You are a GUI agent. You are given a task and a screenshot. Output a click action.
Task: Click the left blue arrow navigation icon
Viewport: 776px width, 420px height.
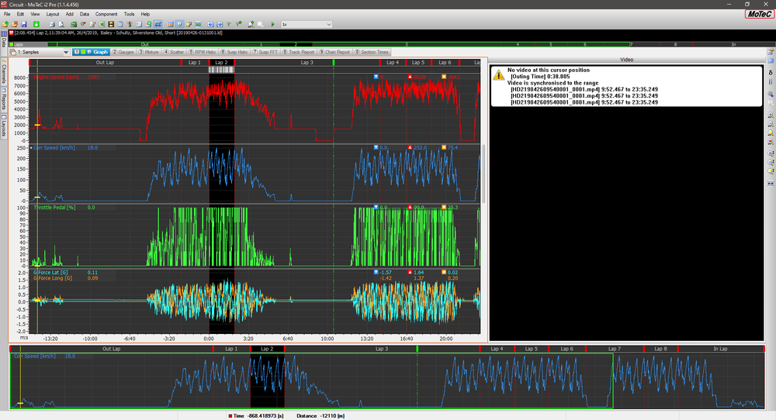click(210, 24)
